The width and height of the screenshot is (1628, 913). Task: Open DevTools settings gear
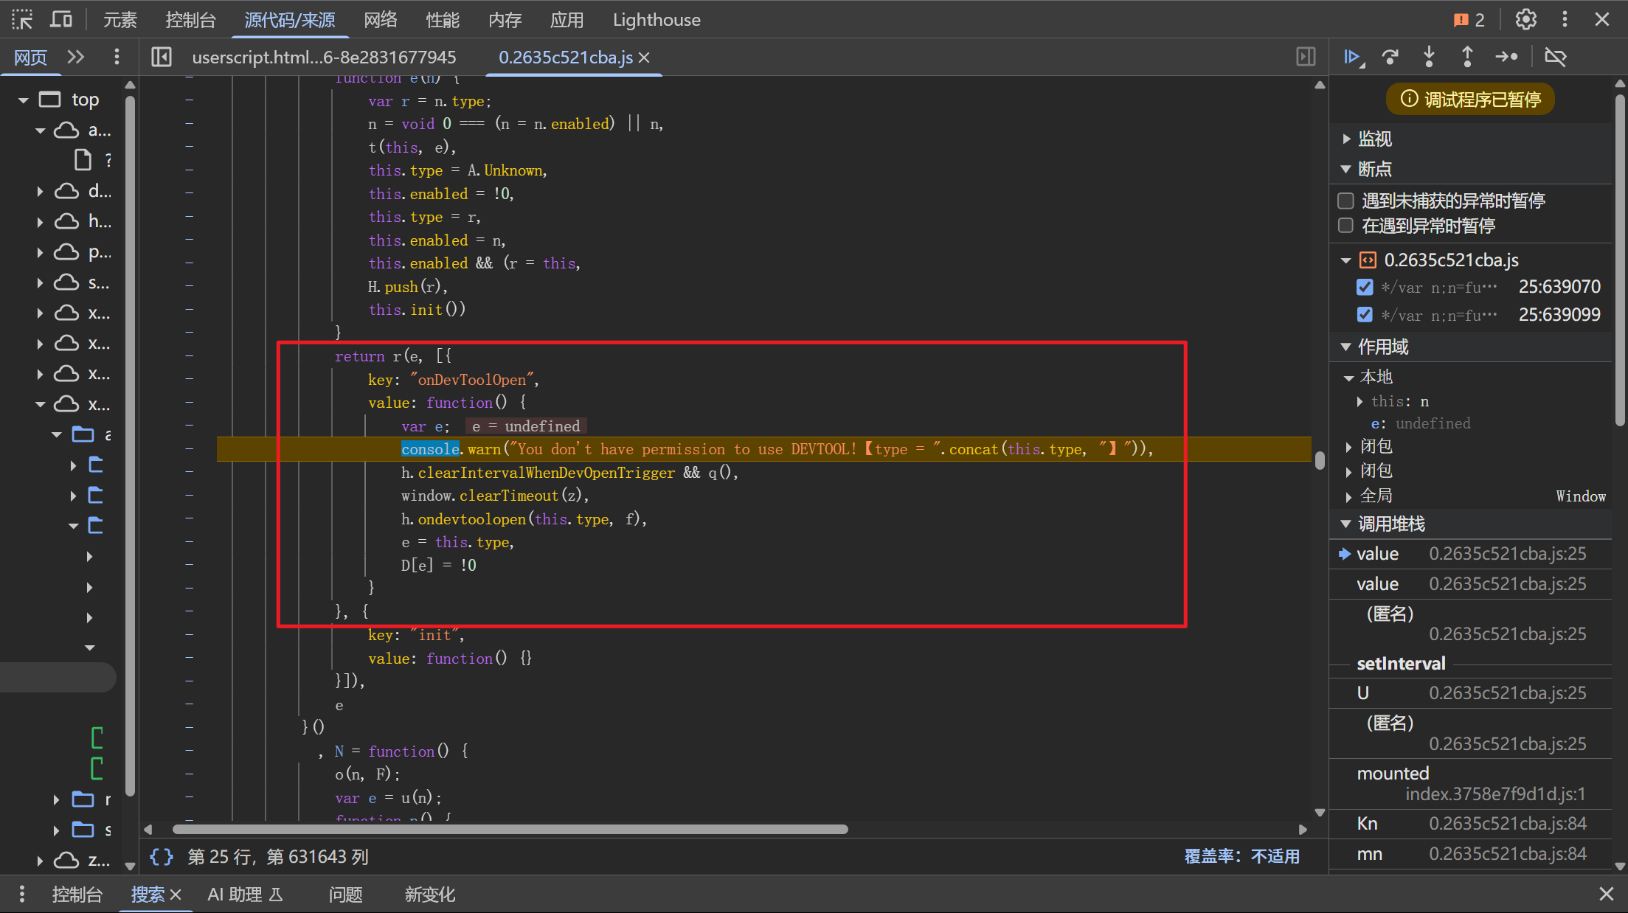pos(1525,19)
